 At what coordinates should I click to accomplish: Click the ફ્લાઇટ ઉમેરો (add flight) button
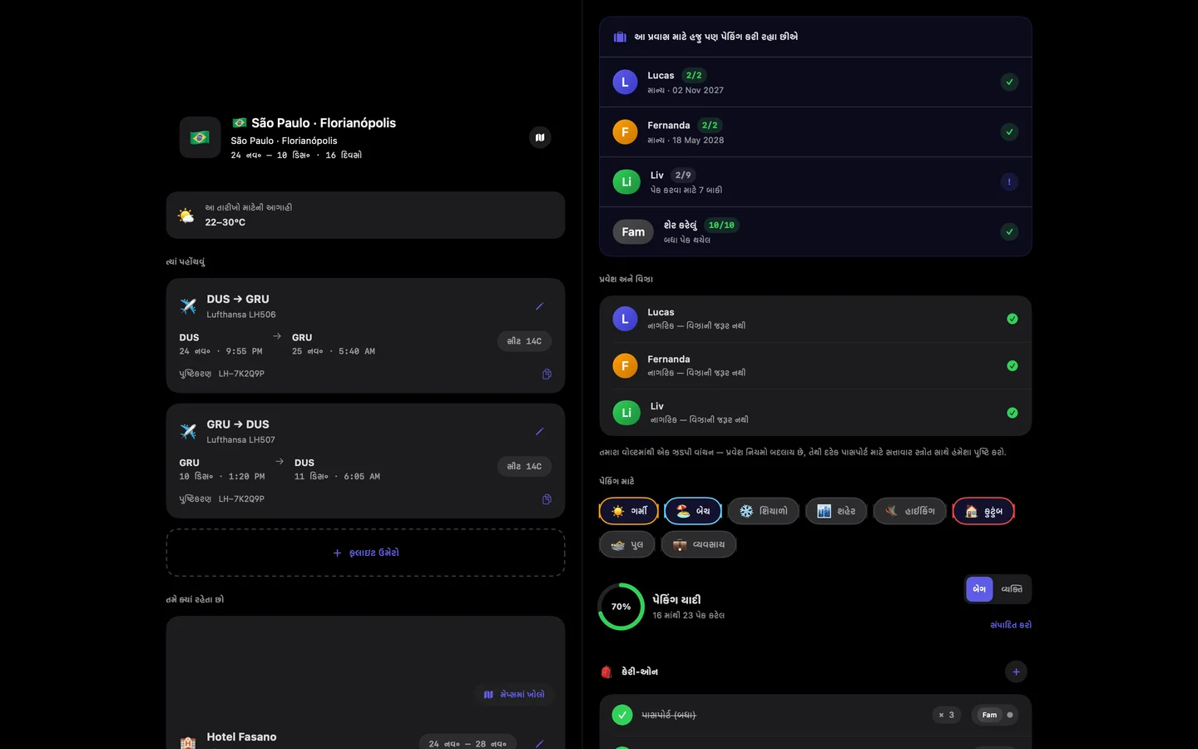click(366, 553)
